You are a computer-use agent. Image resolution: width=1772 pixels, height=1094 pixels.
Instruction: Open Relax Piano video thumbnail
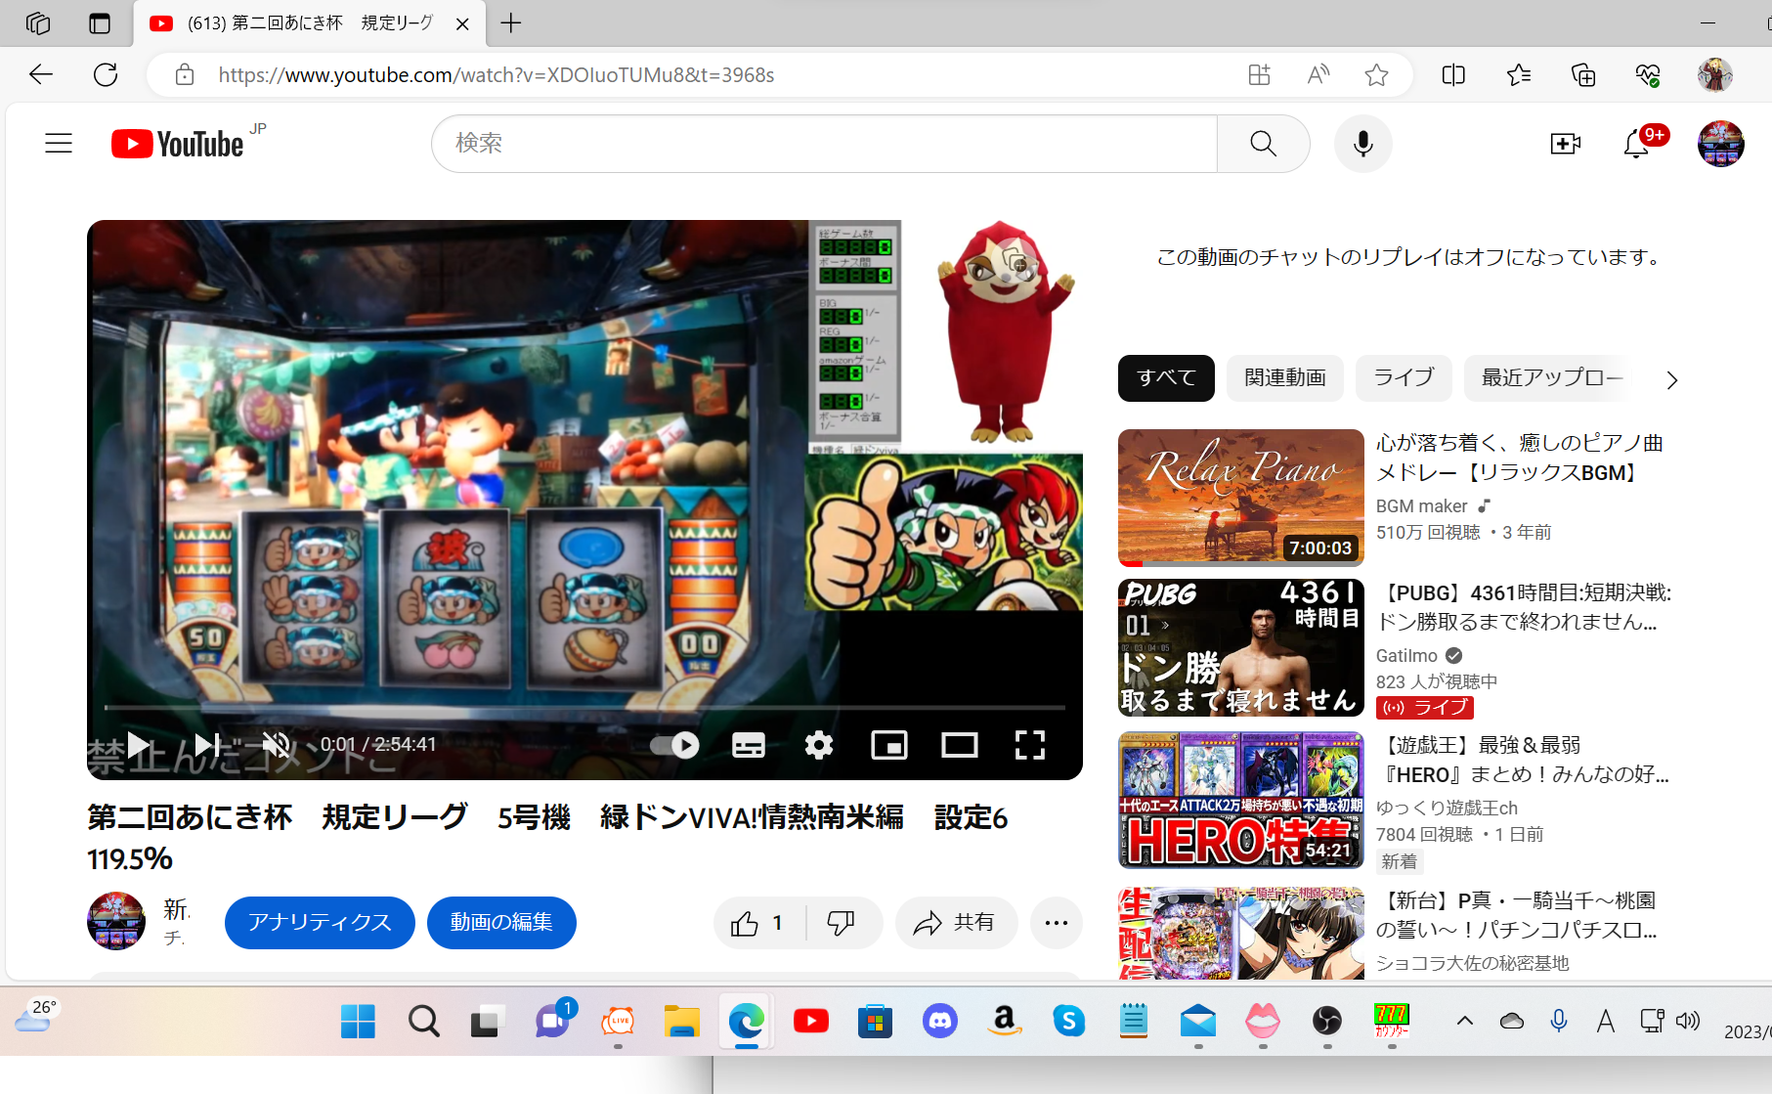[1240, 498]
